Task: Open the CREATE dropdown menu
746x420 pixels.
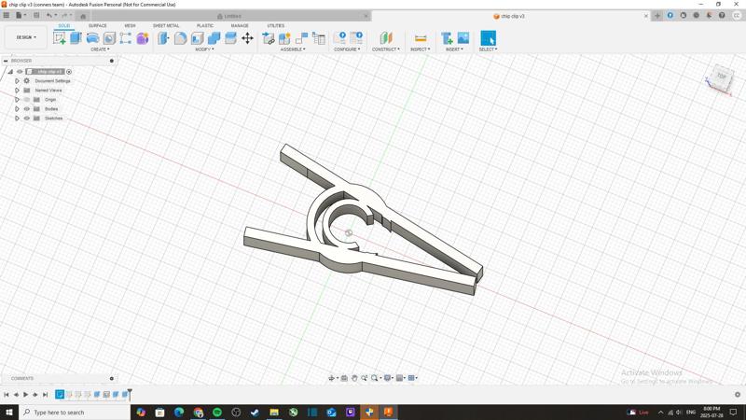Action: 100,49
